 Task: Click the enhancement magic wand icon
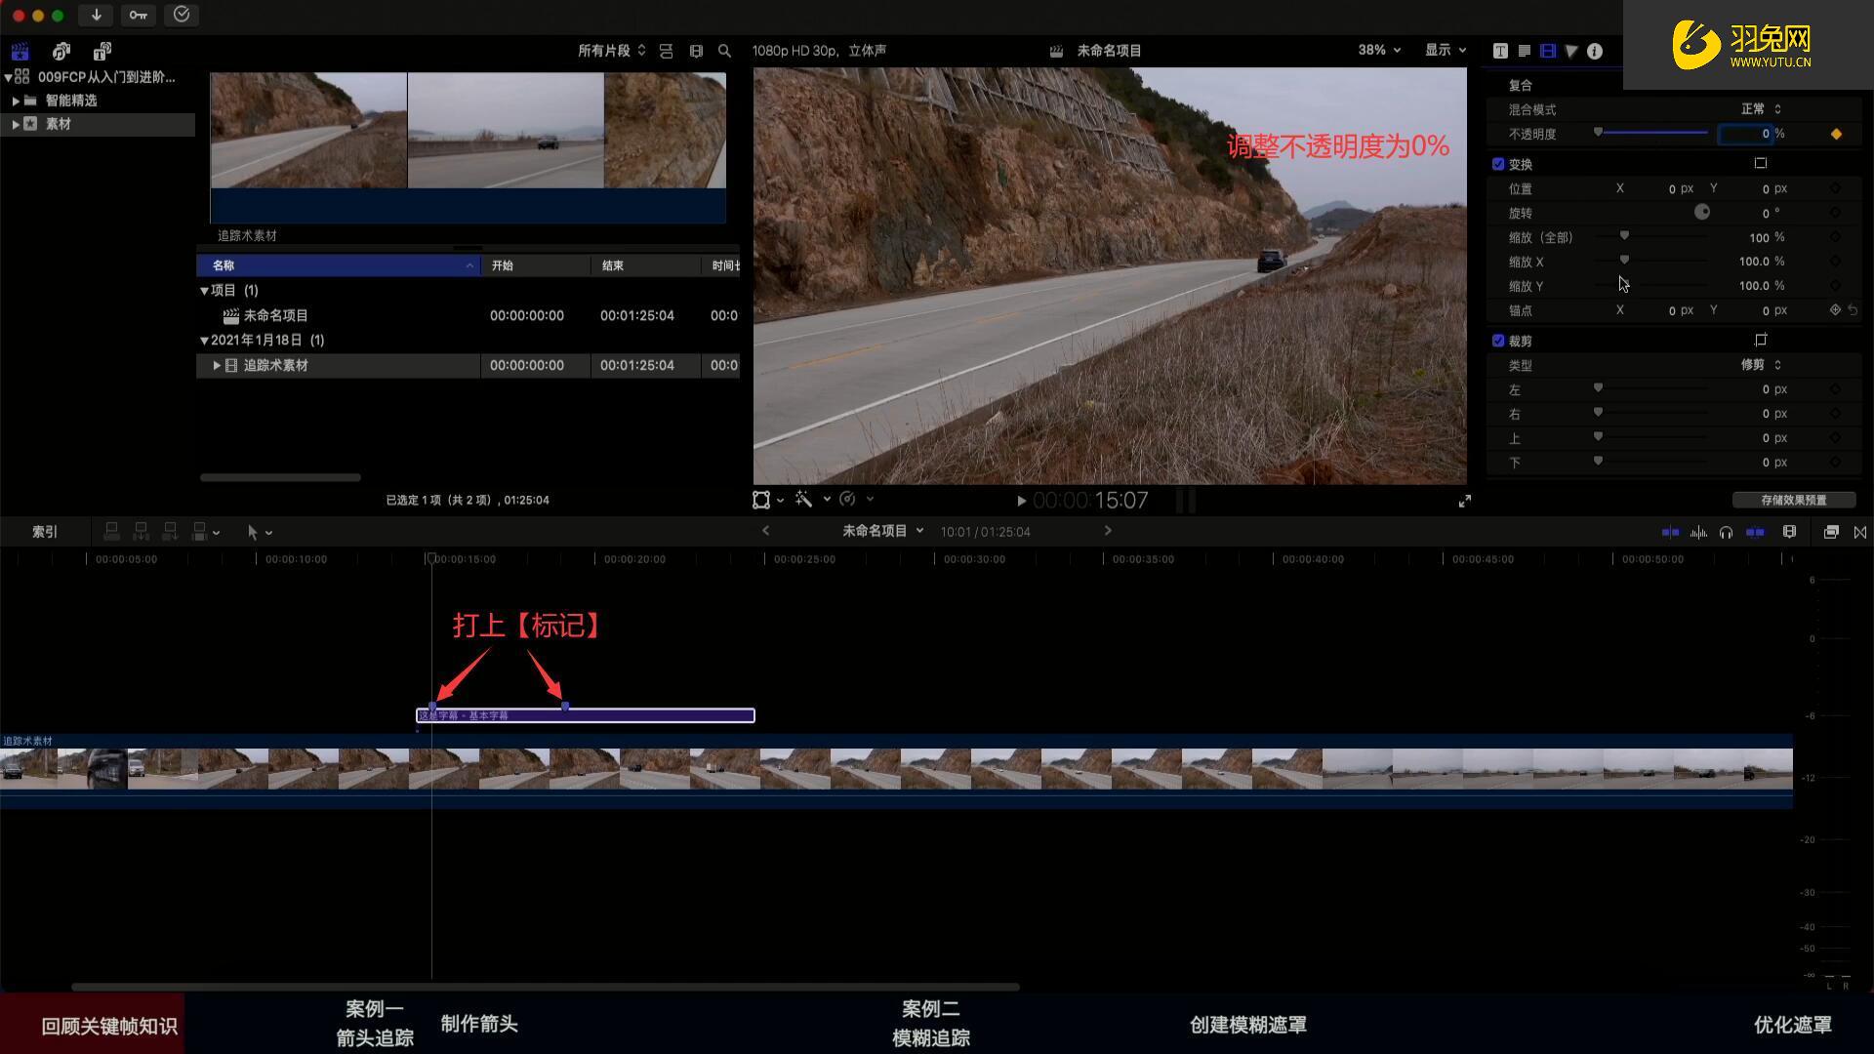pyautogui.click(x=803, y=499)
